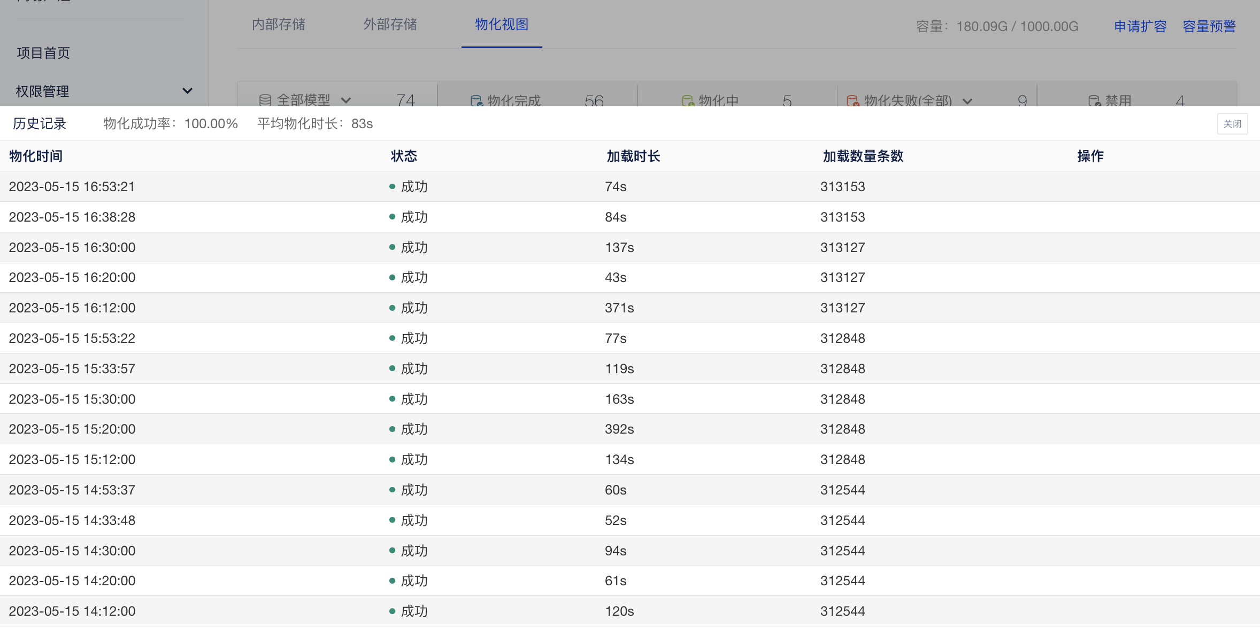
Task: Click the 全部模型 database icon
Action: [x=265, y=100]
